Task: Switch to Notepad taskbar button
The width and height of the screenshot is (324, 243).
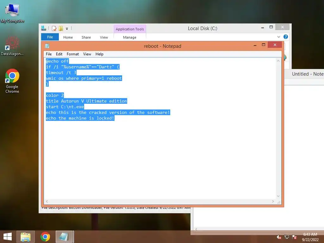Action: click(64, 237)
